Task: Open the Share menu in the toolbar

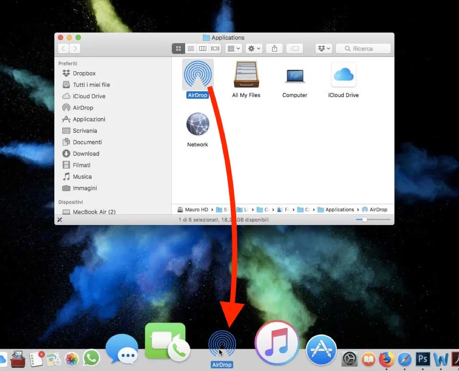Action: pyautogui.click(x=274, y=49)
